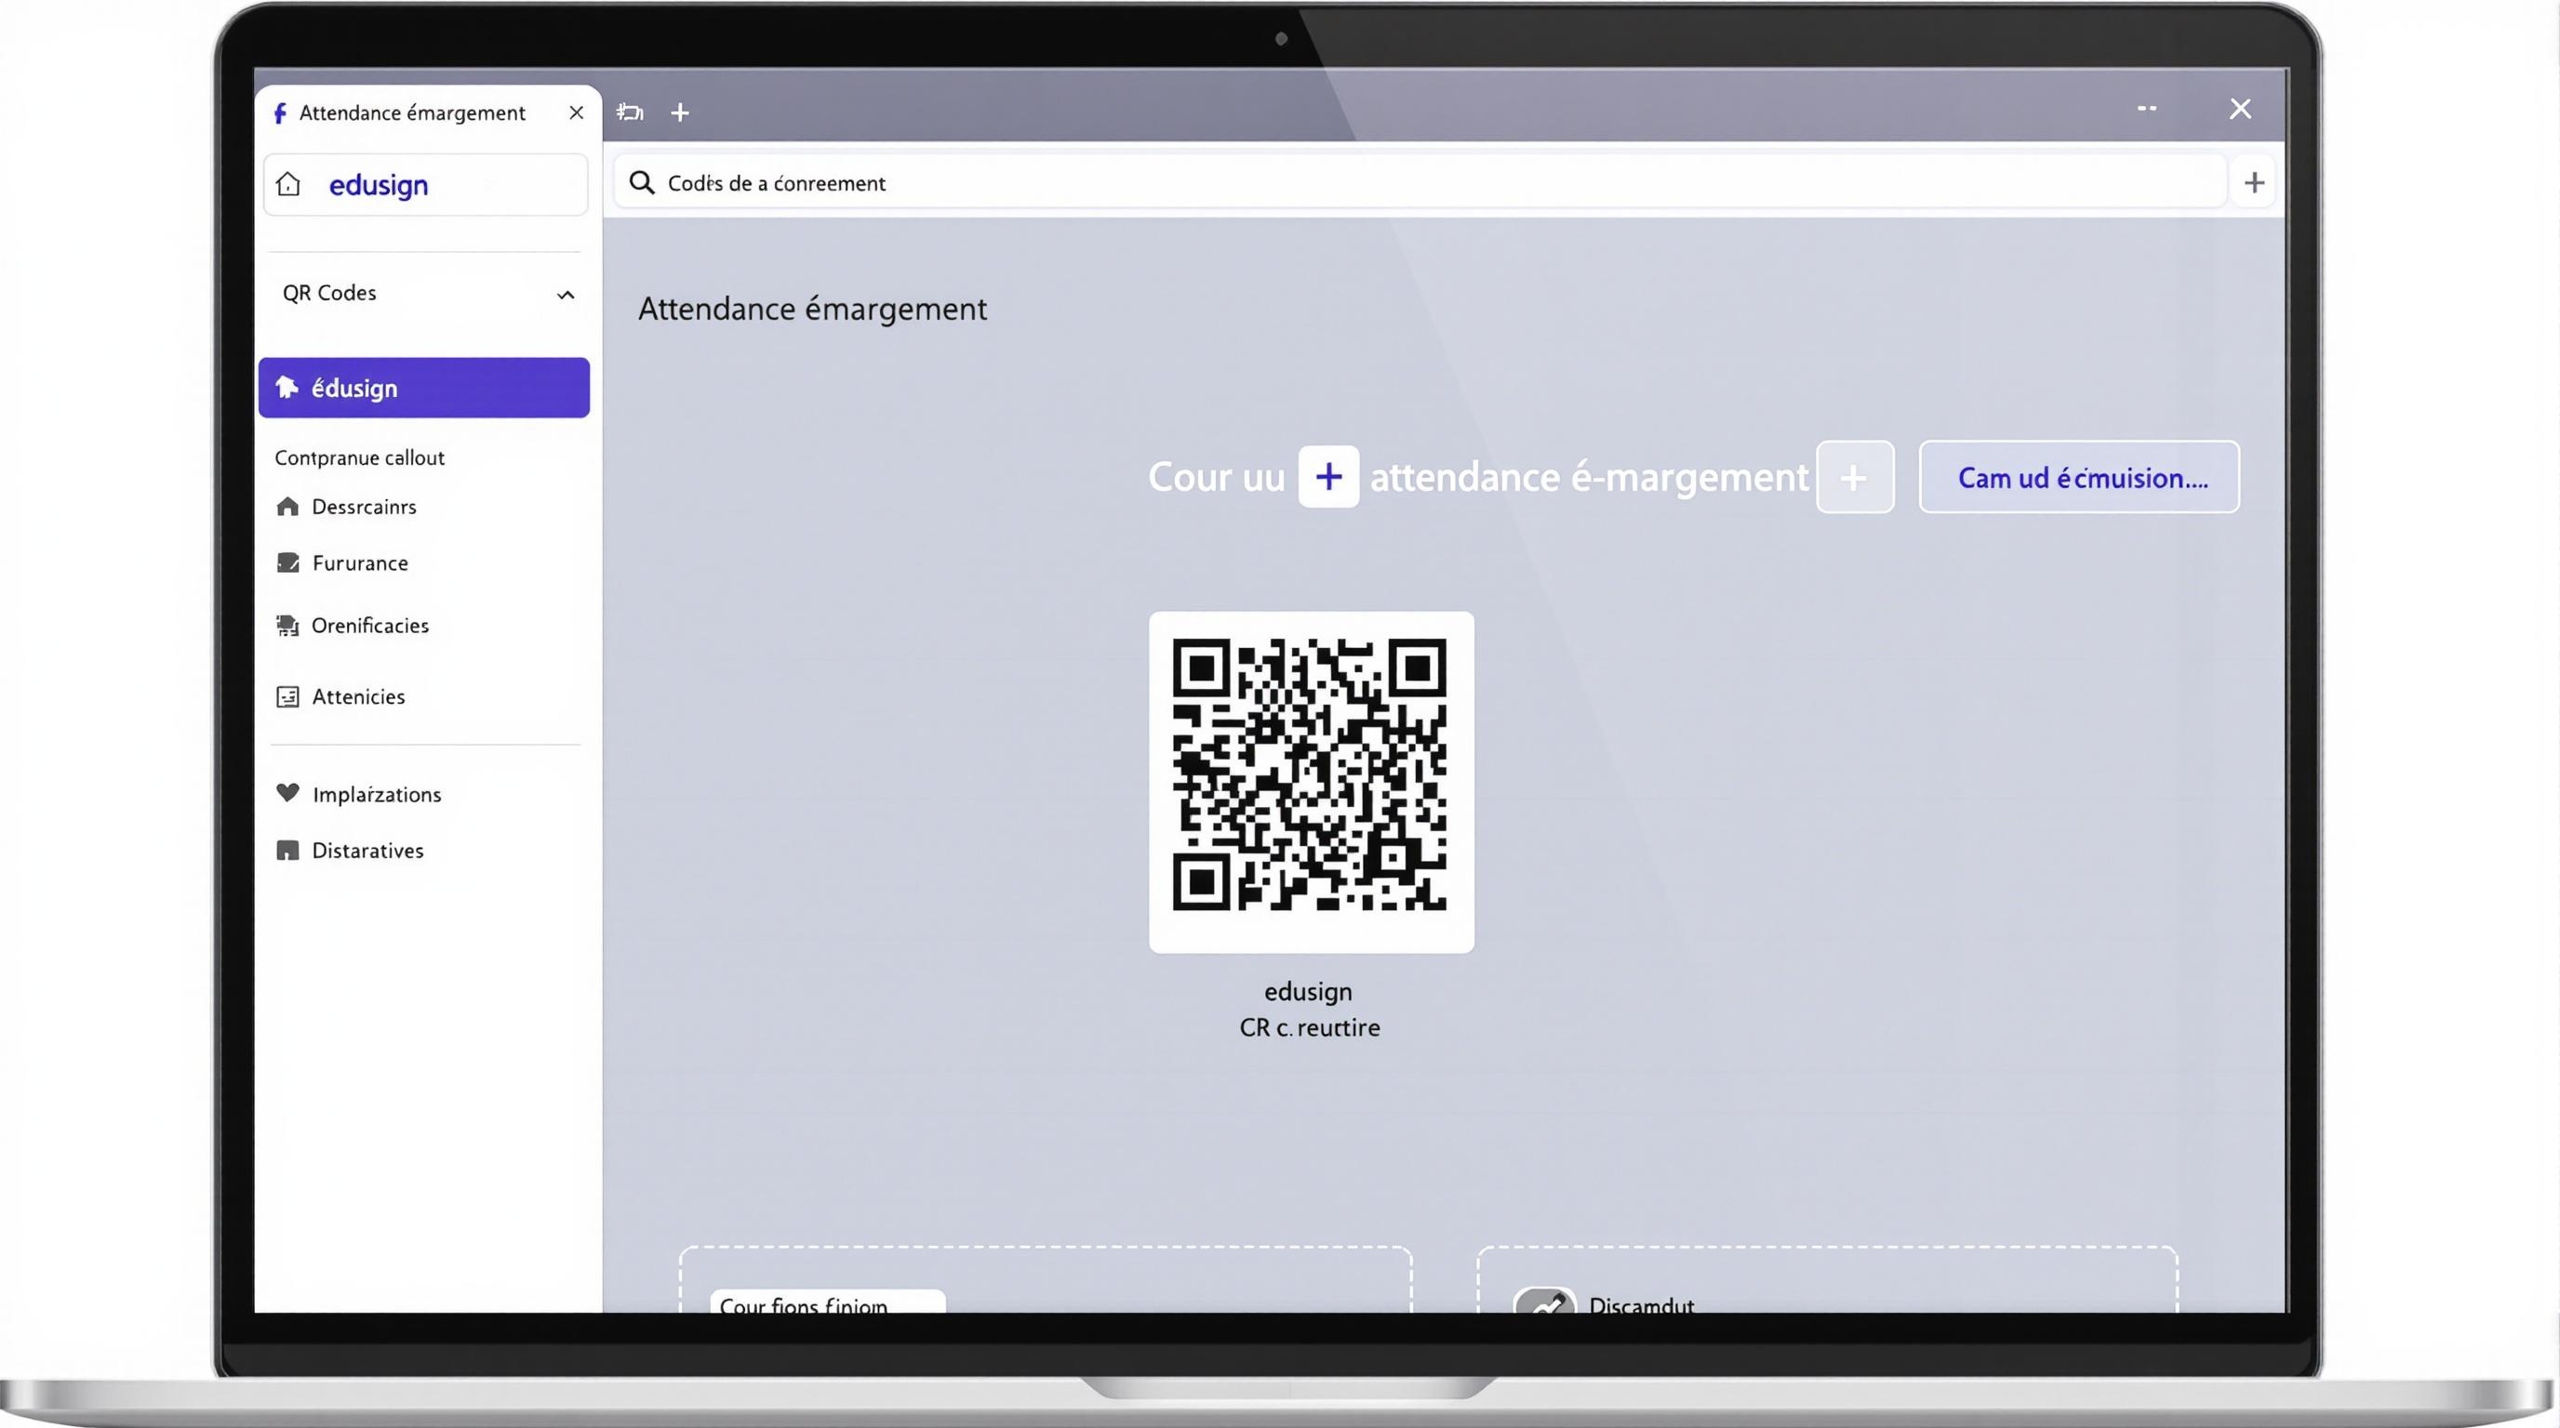Screen dimensions: 2560x1428
Task: Open Distaratives in the sidebar
Action: tap(367, 851)
